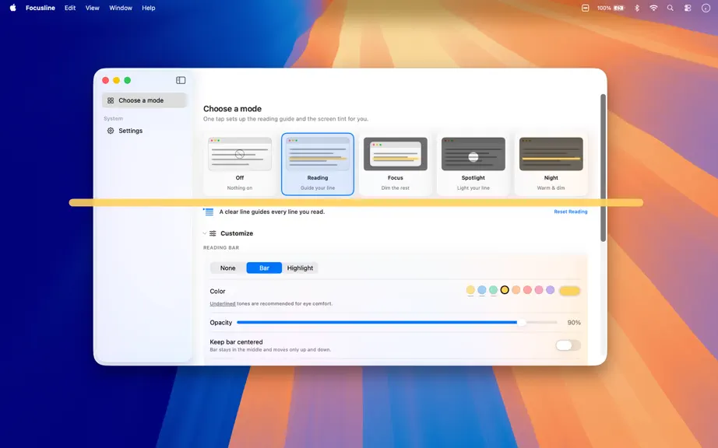718x448 pixels.
Task: Pick the peach orange color swatch
Action: tap(516, 290)
